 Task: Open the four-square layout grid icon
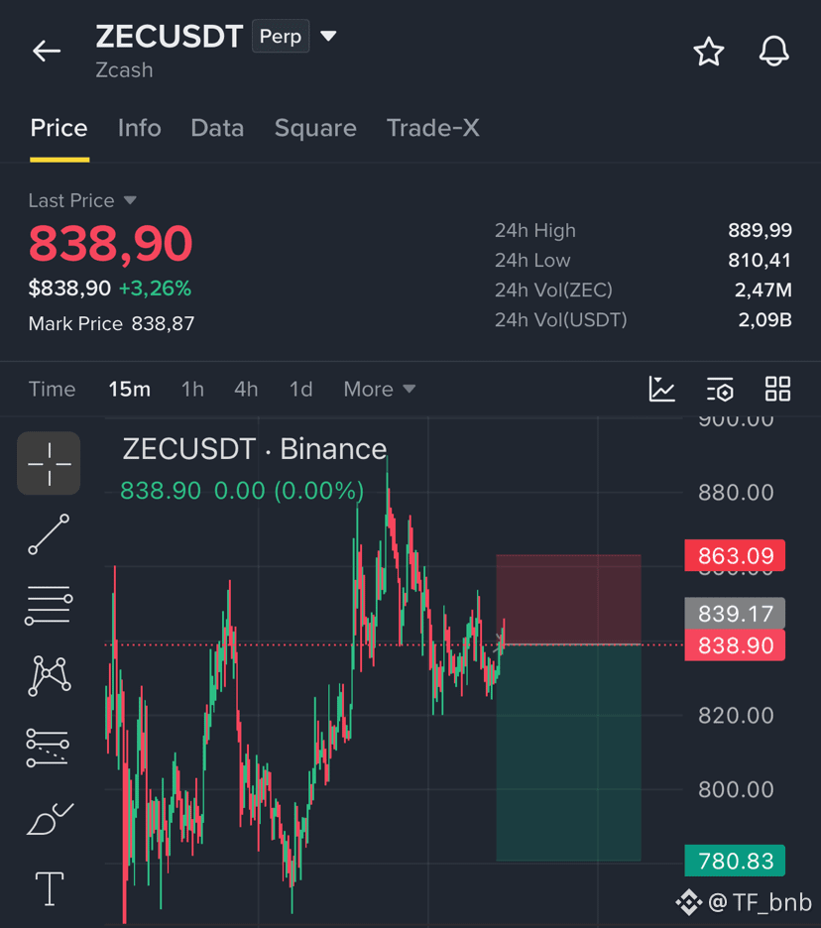tap(777, 389)
